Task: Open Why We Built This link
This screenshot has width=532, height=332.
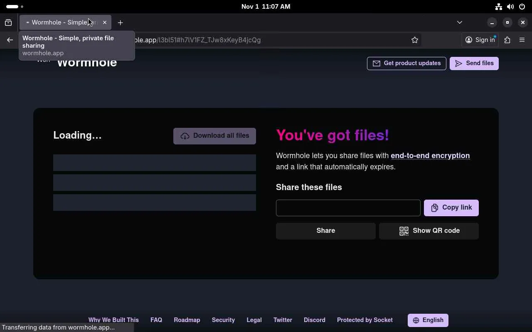Action: click(113, 320)
